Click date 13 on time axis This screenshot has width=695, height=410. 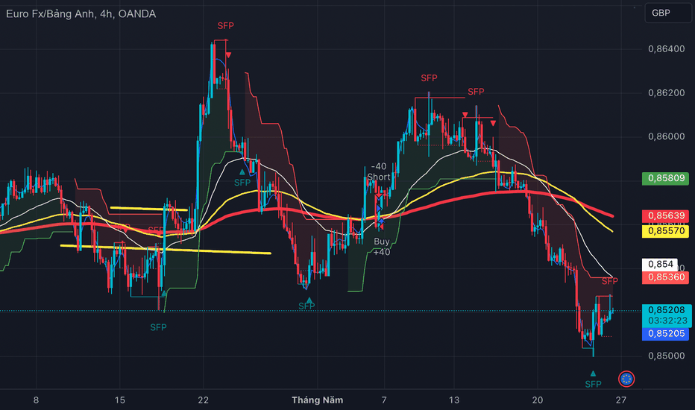(x=454, y=400)
